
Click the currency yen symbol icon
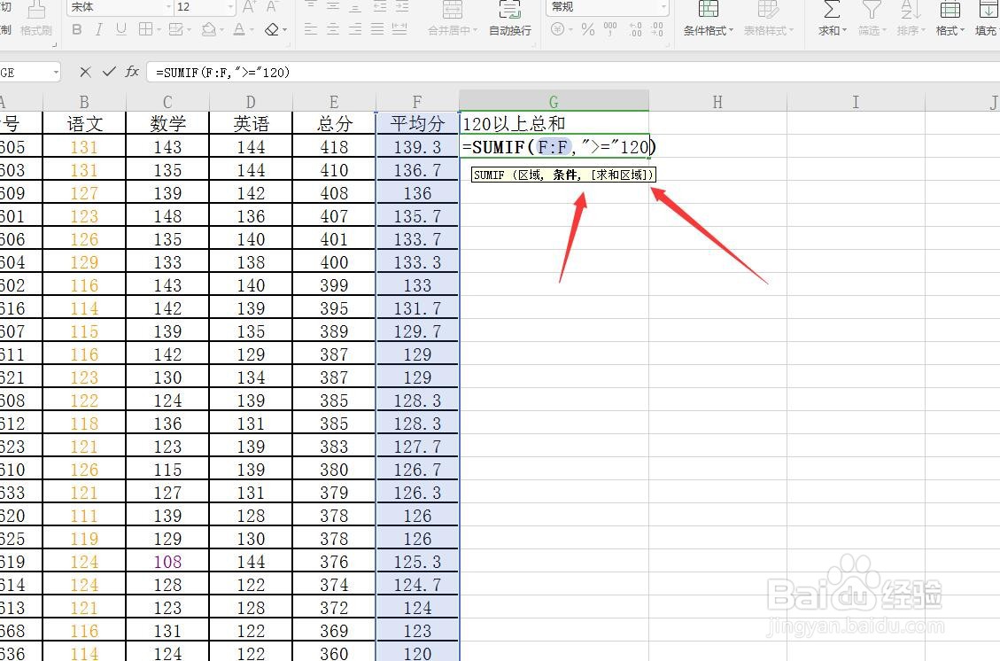click(557, 29)
